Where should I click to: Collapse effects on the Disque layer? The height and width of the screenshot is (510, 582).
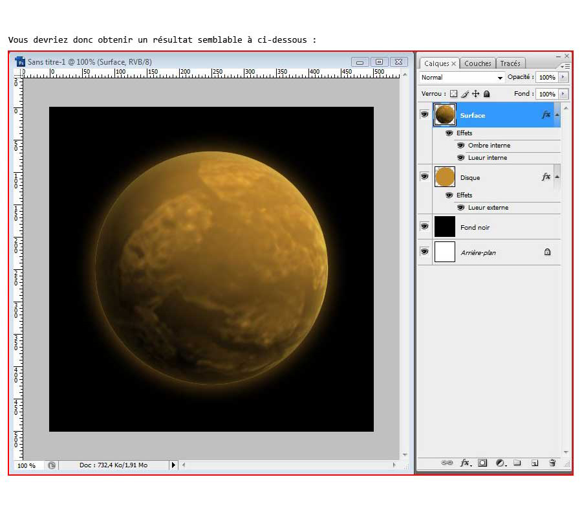(557, 177)
